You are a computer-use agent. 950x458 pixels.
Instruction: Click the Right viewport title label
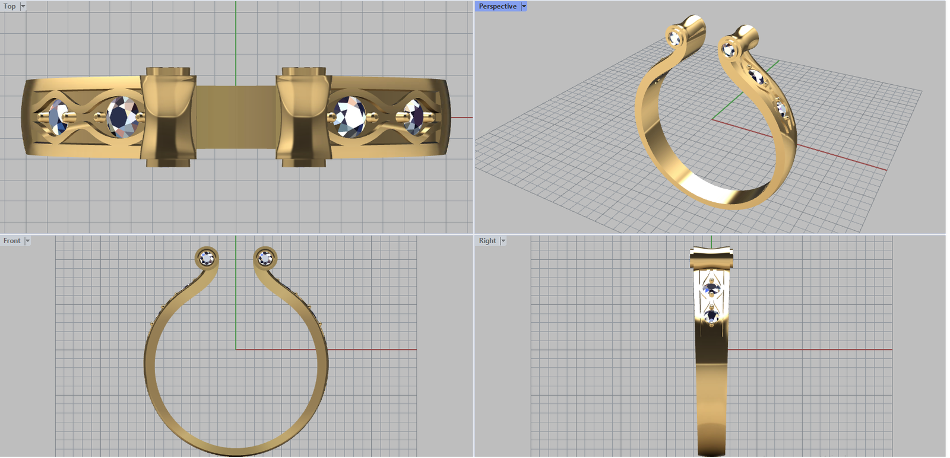[x=487, y=241]
